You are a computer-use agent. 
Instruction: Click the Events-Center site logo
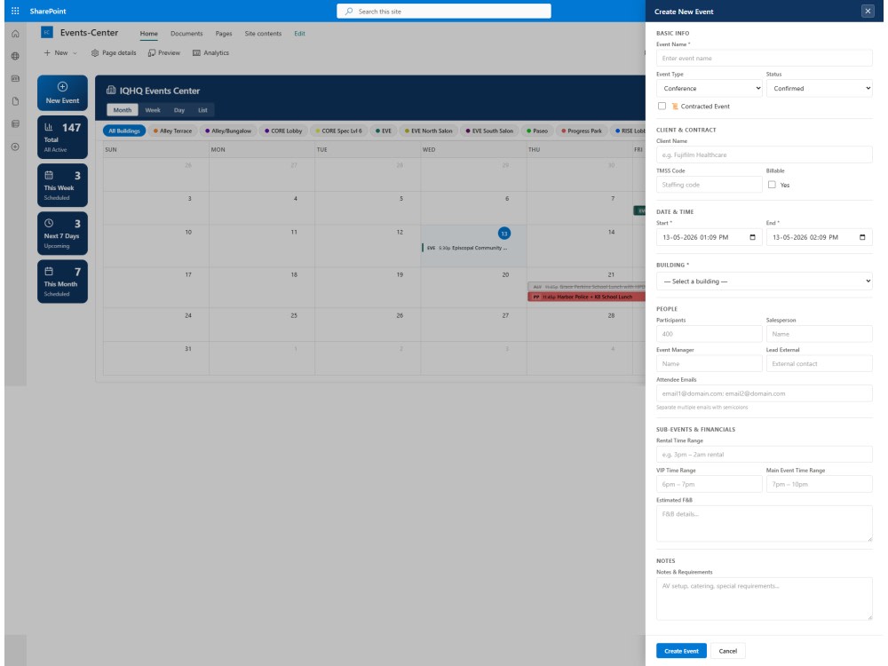[47, 32]
